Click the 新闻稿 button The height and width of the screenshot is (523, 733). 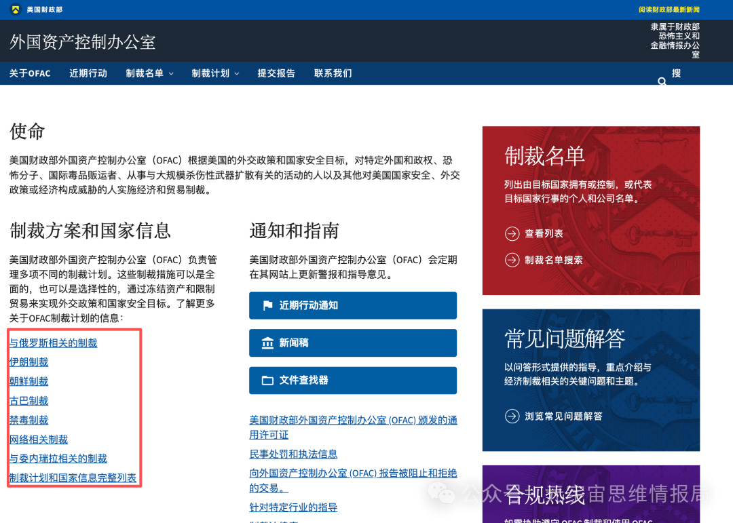click(x=353, y=343)
